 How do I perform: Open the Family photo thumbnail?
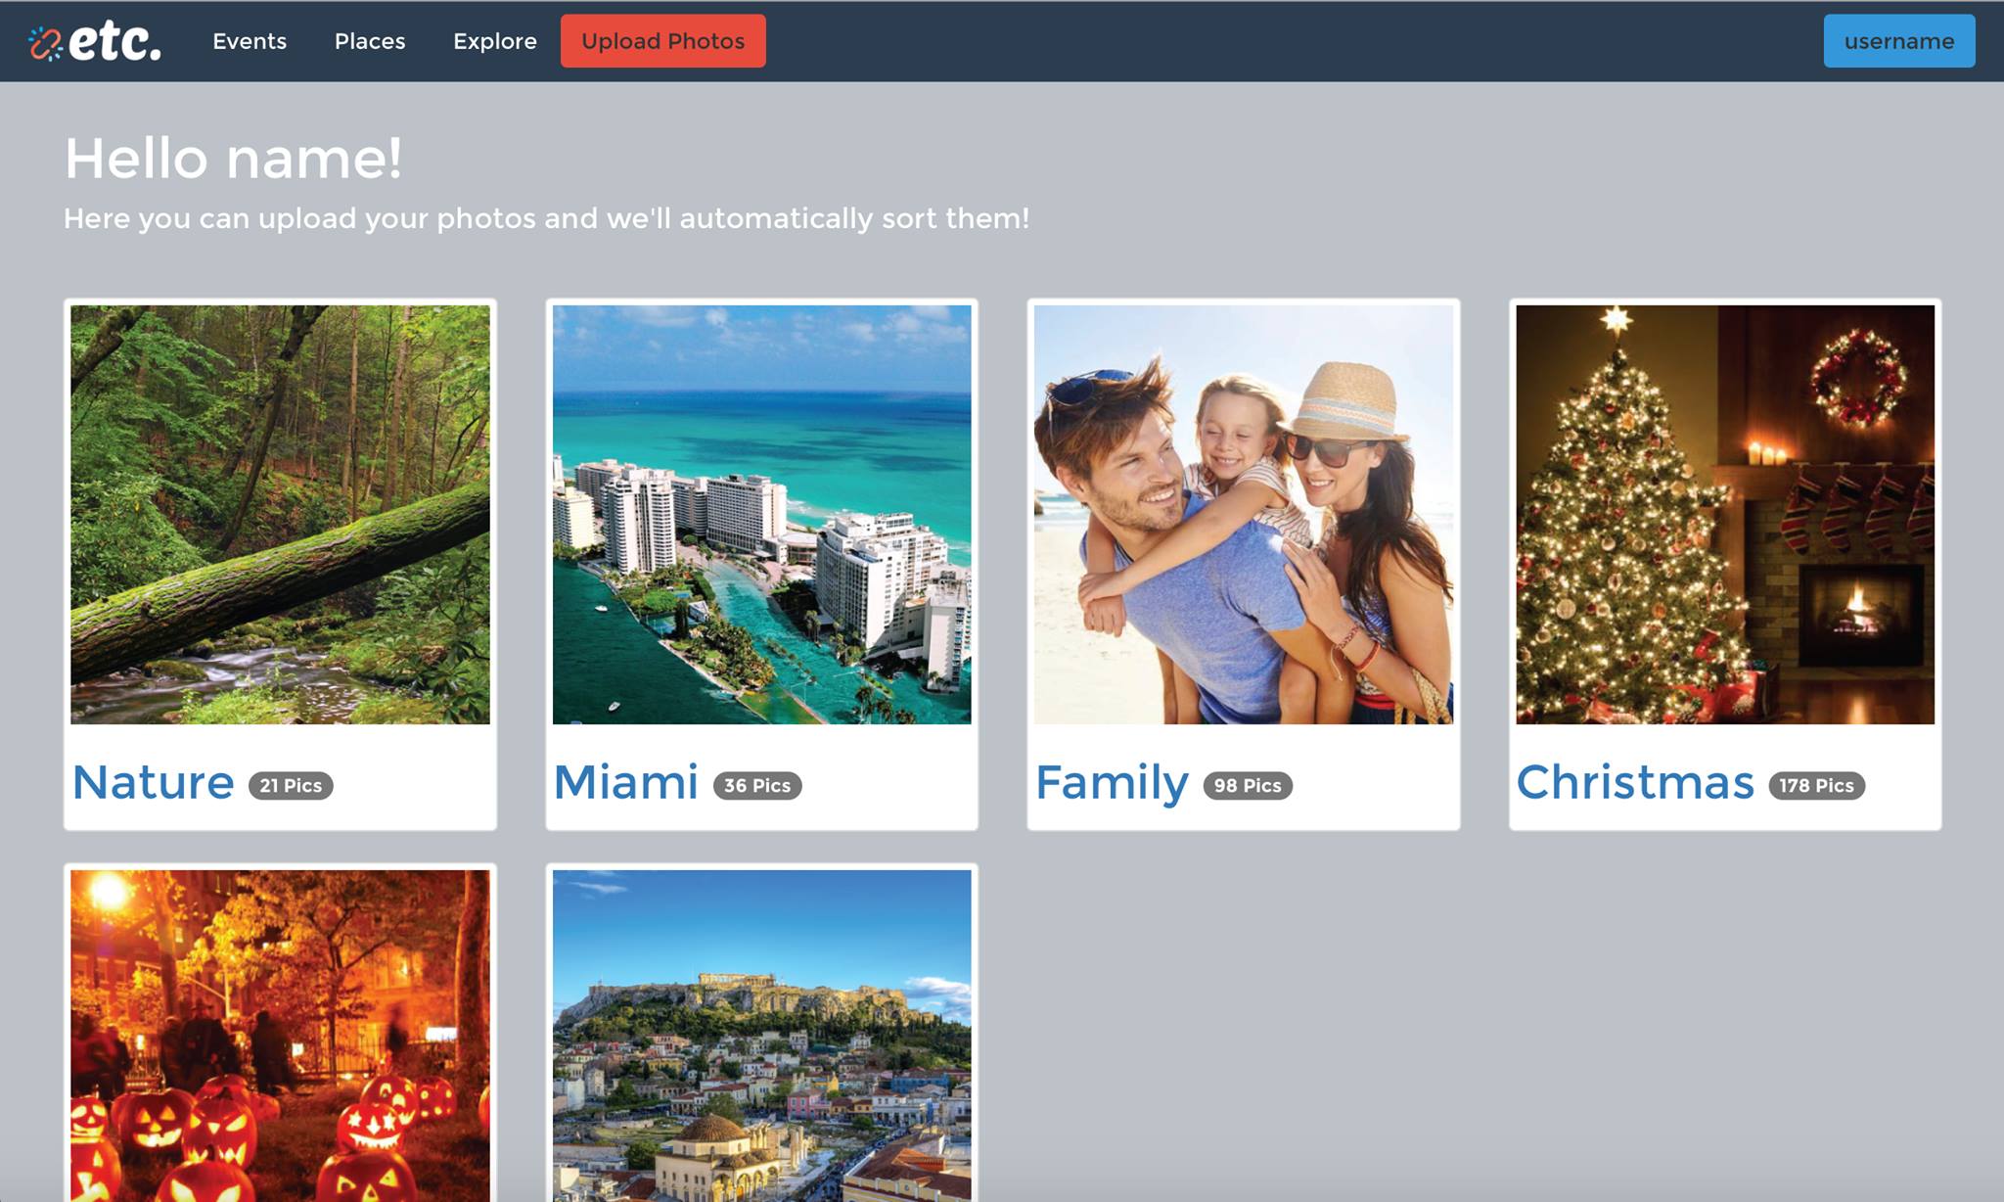pos(1244,515)
